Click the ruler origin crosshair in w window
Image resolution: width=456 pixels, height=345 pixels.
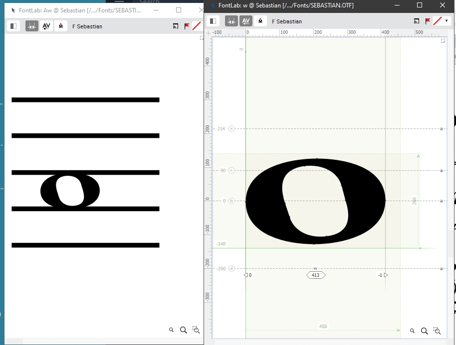(x=208, y=33)
